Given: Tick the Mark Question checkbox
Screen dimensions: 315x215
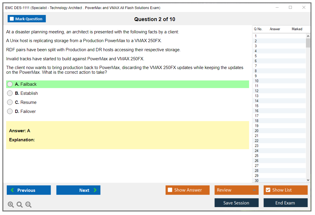Looking at the screenshot, I should (12, 19).
